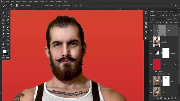Viewport: 180px width, 101px height.
Task: Open the Edit Toolbar three-dots menu
Action: [x=3, y=47]
